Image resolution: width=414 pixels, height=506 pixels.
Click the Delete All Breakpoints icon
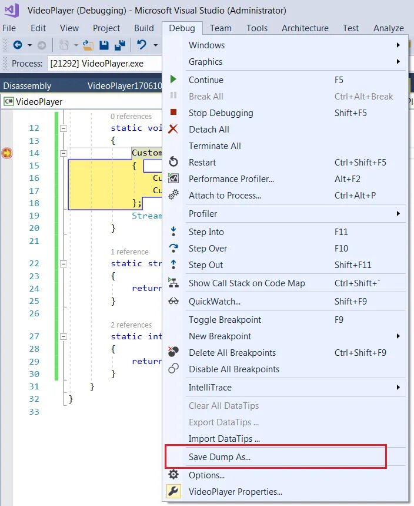[173, 352]
